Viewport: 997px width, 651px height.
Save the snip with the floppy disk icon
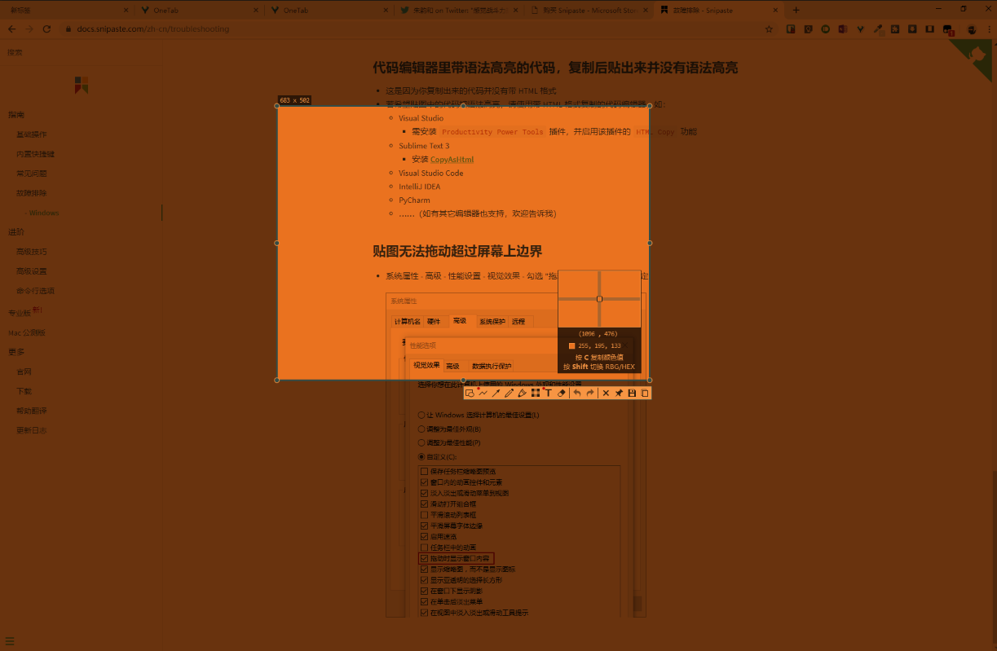point(632,394)
